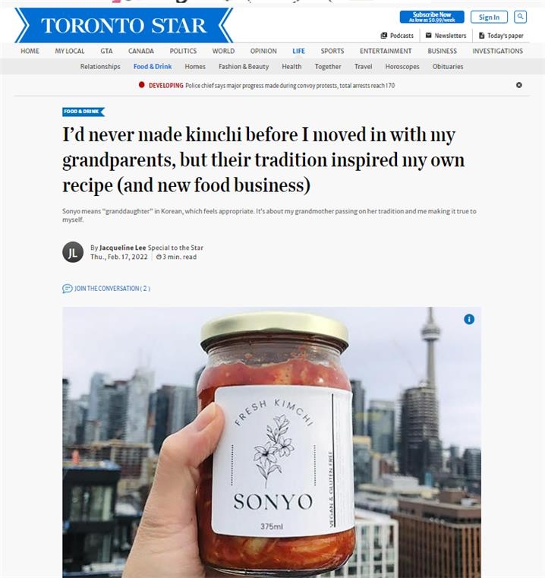Click the Podcasts icon link
This screenshot has width=545, height=578.
[x=397, y=36]
